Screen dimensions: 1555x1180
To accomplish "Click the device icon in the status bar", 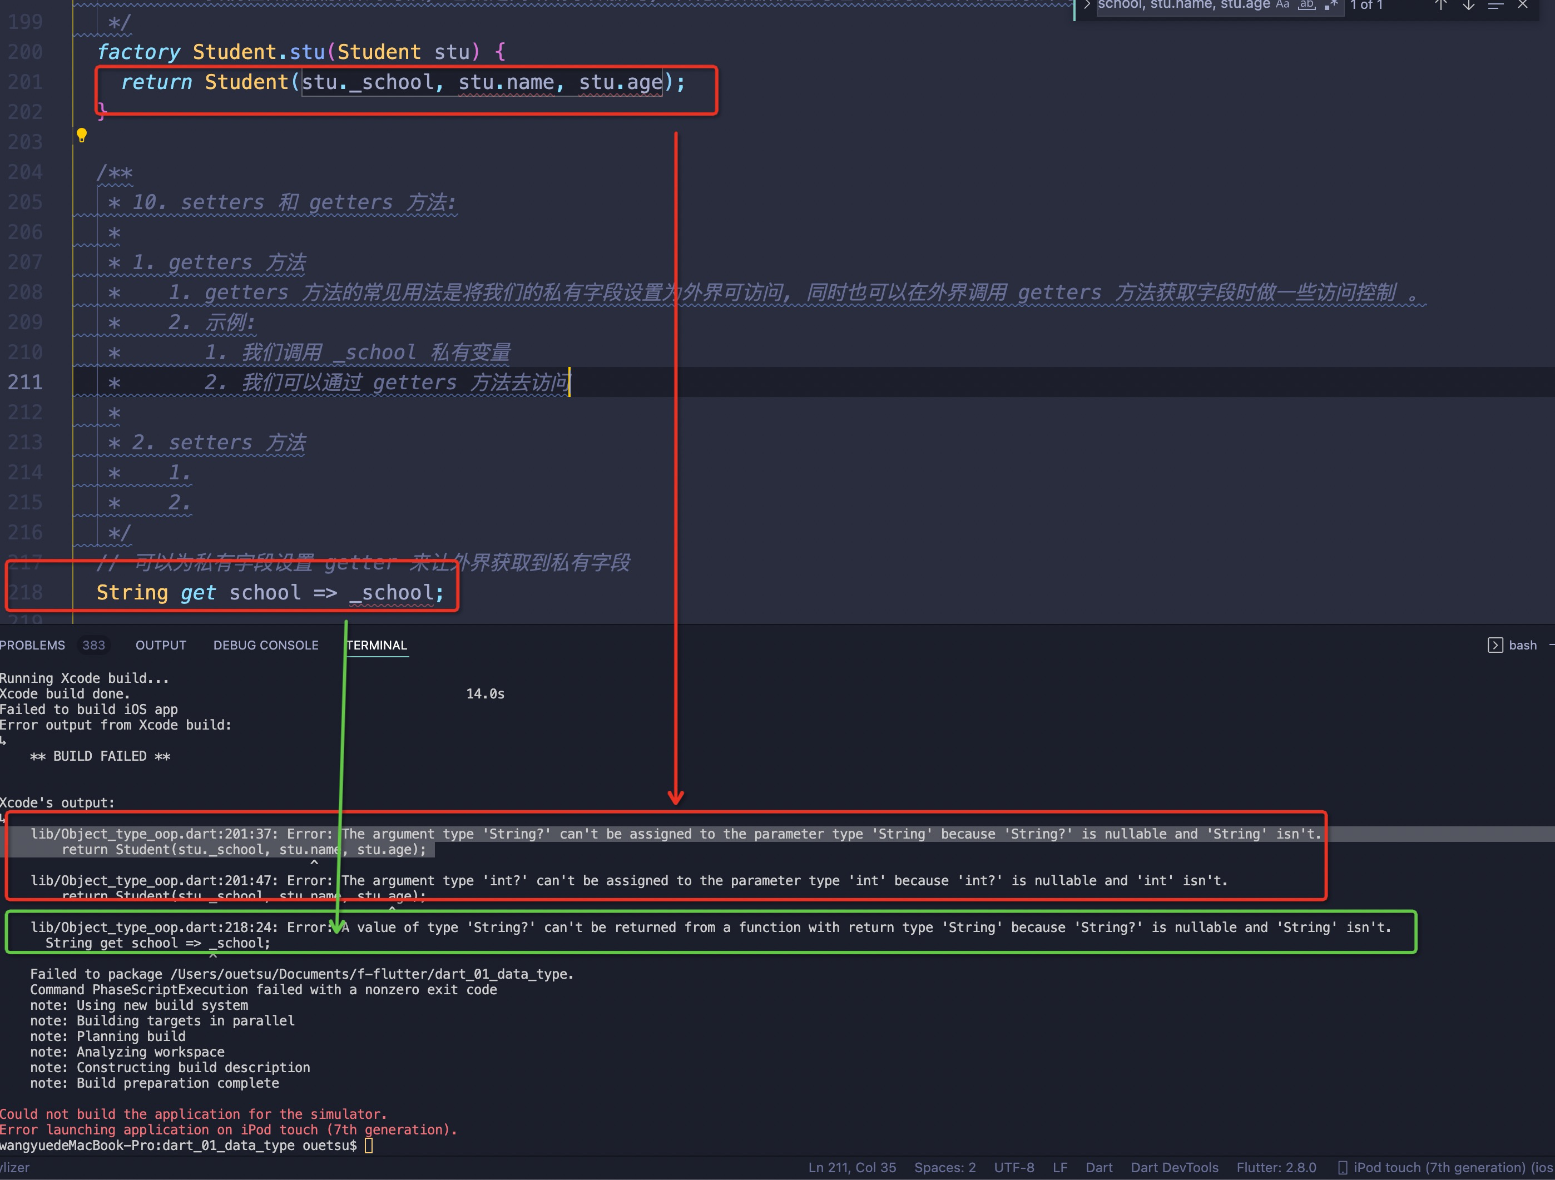I will click(1343, 1167).
